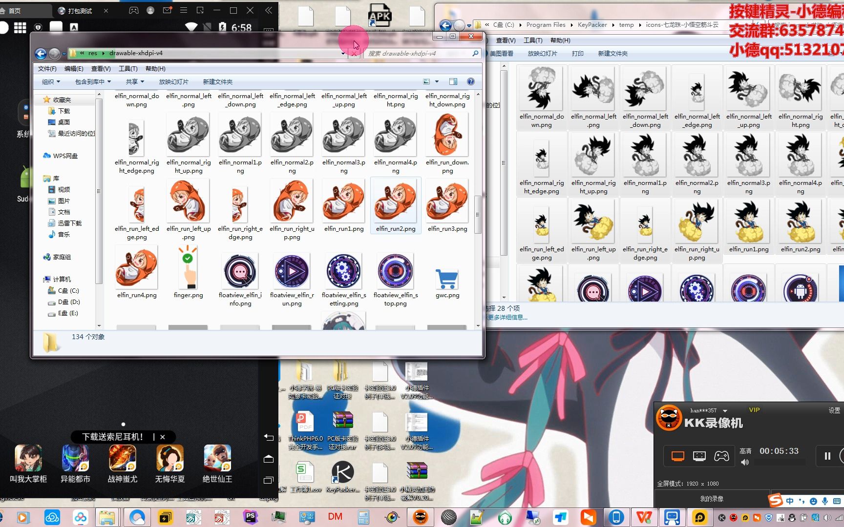Open address bar history dropdown arrow

[343, 53]
